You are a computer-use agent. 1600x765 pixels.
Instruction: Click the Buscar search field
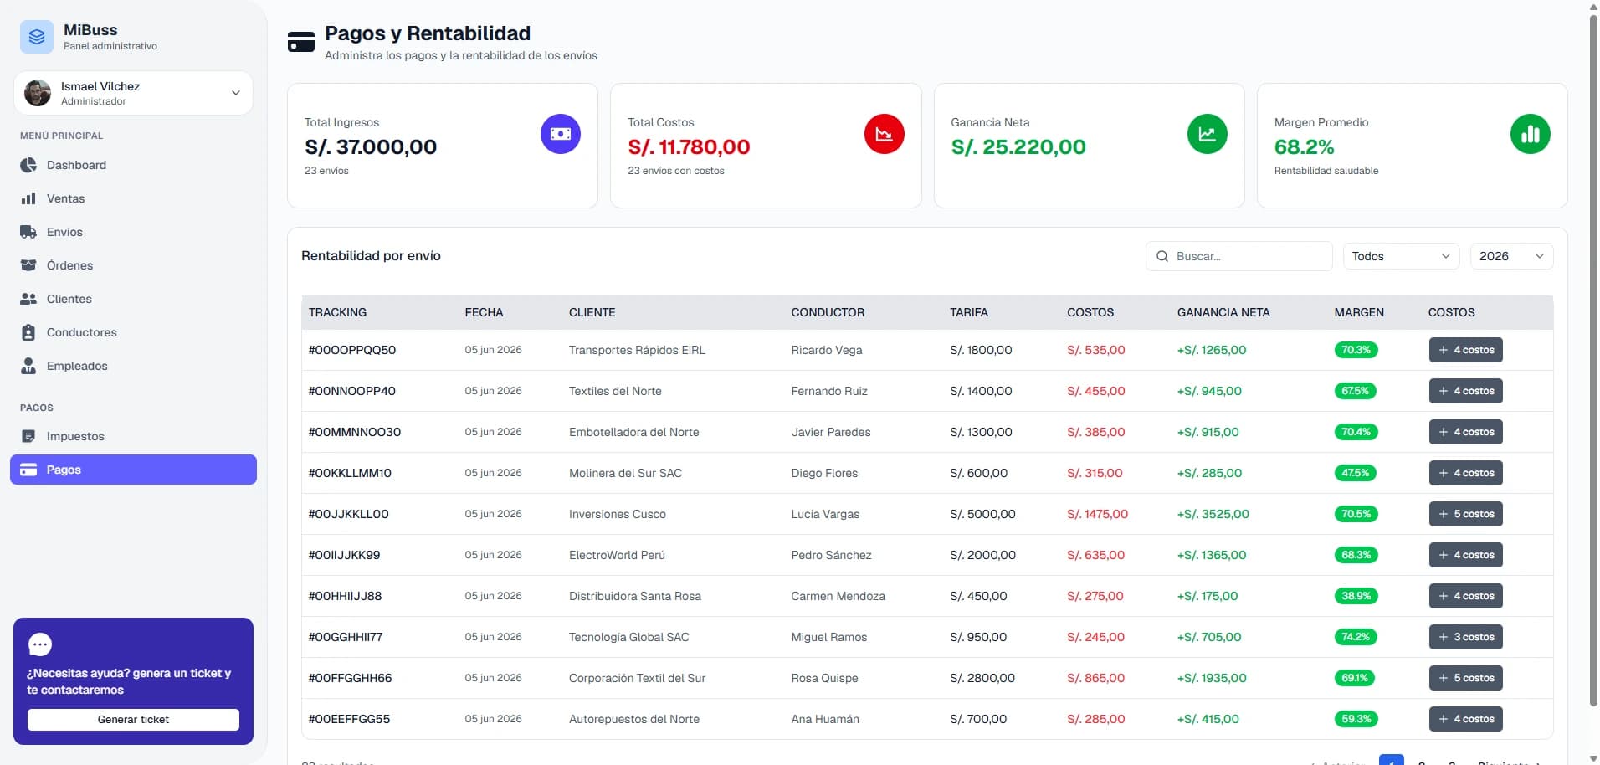tap(1238, 256)
